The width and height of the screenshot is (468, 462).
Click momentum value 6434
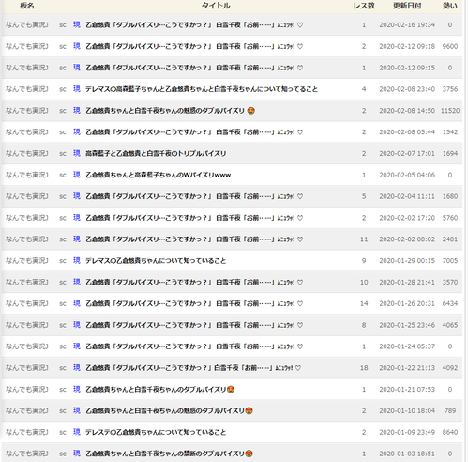[x=450, y=303]
